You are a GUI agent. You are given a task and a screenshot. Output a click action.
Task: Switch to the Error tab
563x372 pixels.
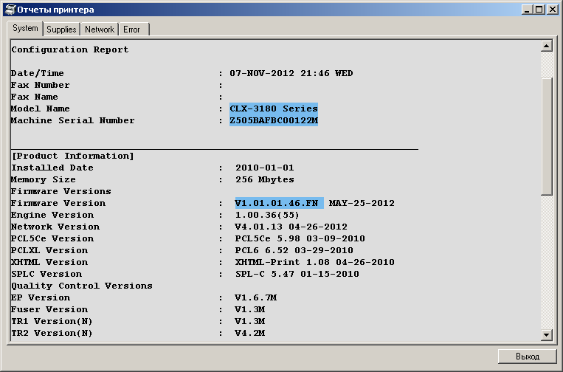click(134, 29)
